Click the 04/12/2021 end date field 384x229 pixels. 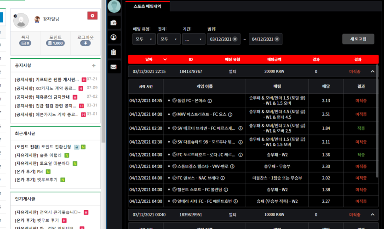click(x=265, y=39)
